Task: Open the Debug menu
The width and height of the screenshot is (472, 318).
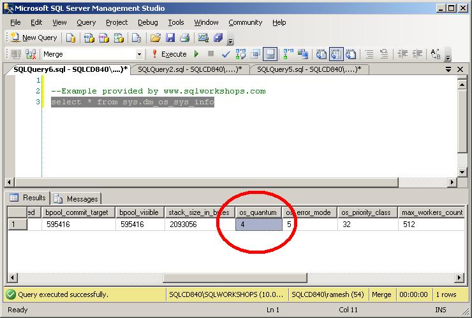Action: pyautogui.click(x=147, y=22)
